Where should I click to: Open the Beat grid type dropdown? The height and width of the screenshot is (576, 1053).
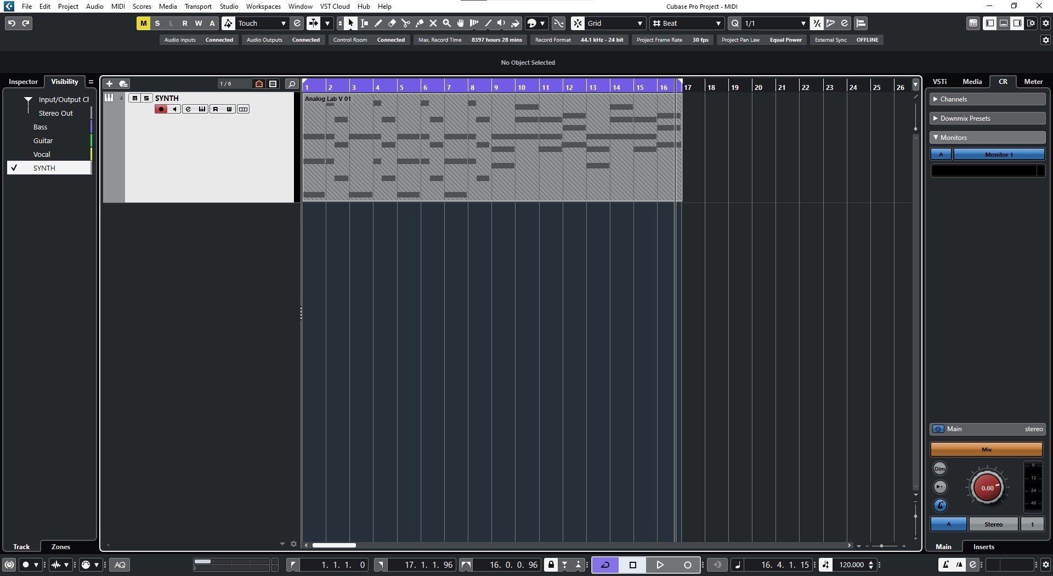coord(687,23)
